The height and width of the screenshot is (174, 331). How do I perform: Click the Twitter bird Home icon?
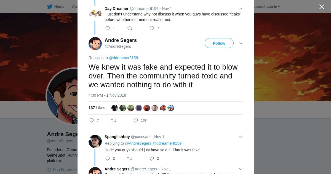[x=50, y=7]
